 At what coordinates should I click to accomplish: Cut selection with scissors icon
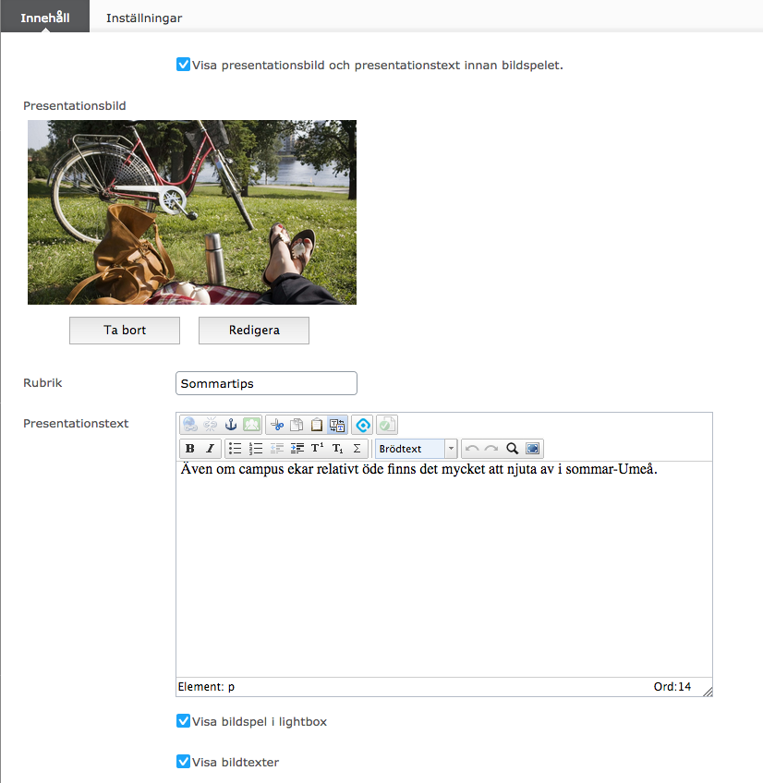click(276, 425)
